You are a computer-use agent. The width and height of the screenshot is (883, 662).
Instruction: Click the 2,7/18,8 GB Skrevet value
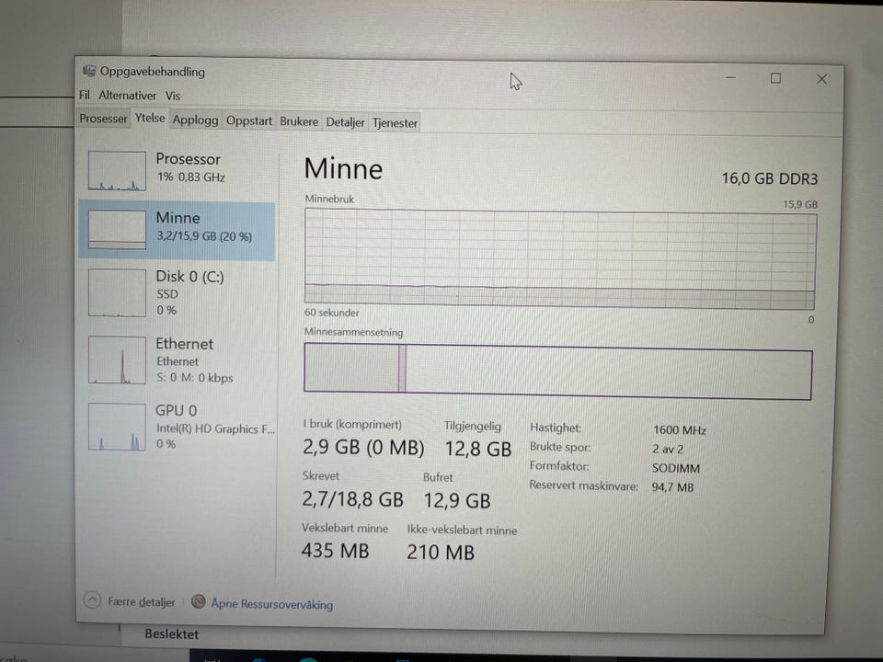[x=352, y=498]
